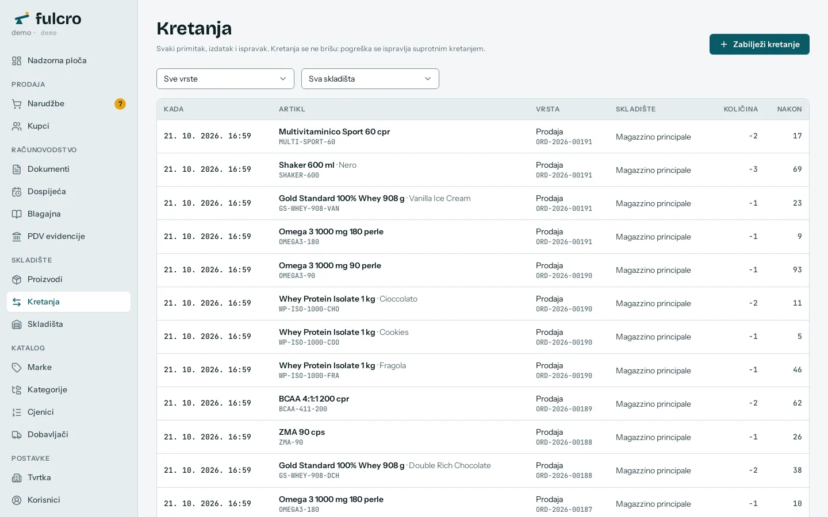Image resolution: width=828 pixels, height=517 pixels.
Task: Click the Whey Protein Isolate Cioccolato row
Action: tap(483, 303)
